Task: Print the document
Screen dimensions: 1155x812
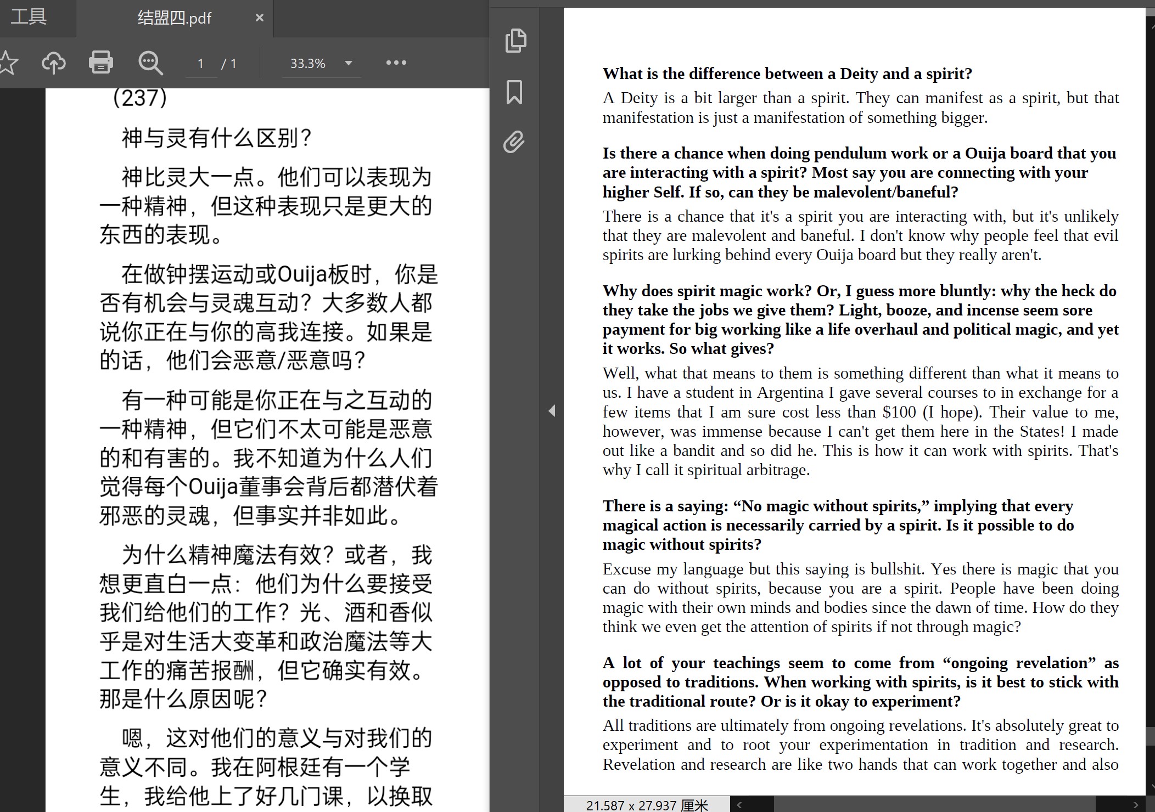Action: (101, 63)
